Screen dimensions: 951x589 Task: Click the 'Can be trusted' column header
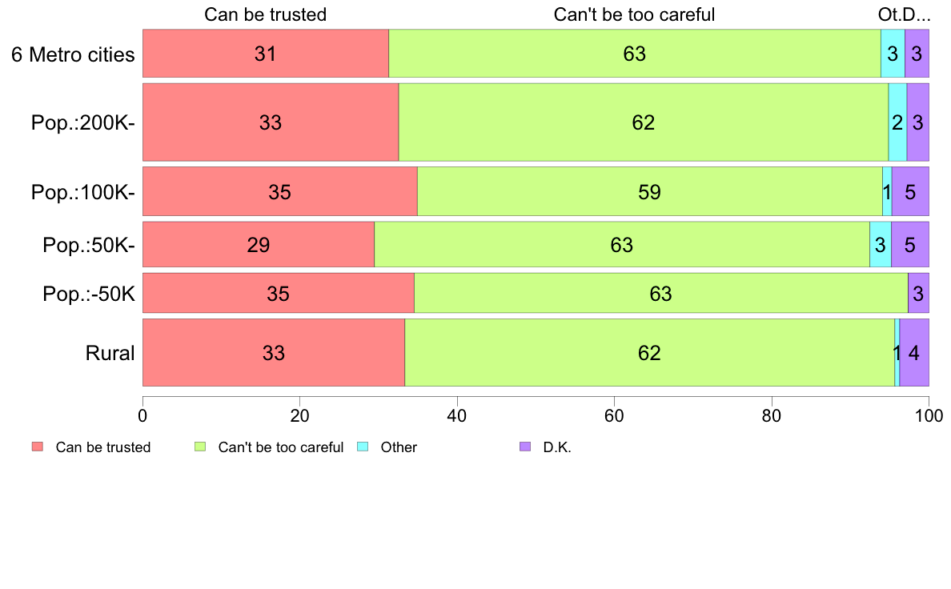coord(265,14)
